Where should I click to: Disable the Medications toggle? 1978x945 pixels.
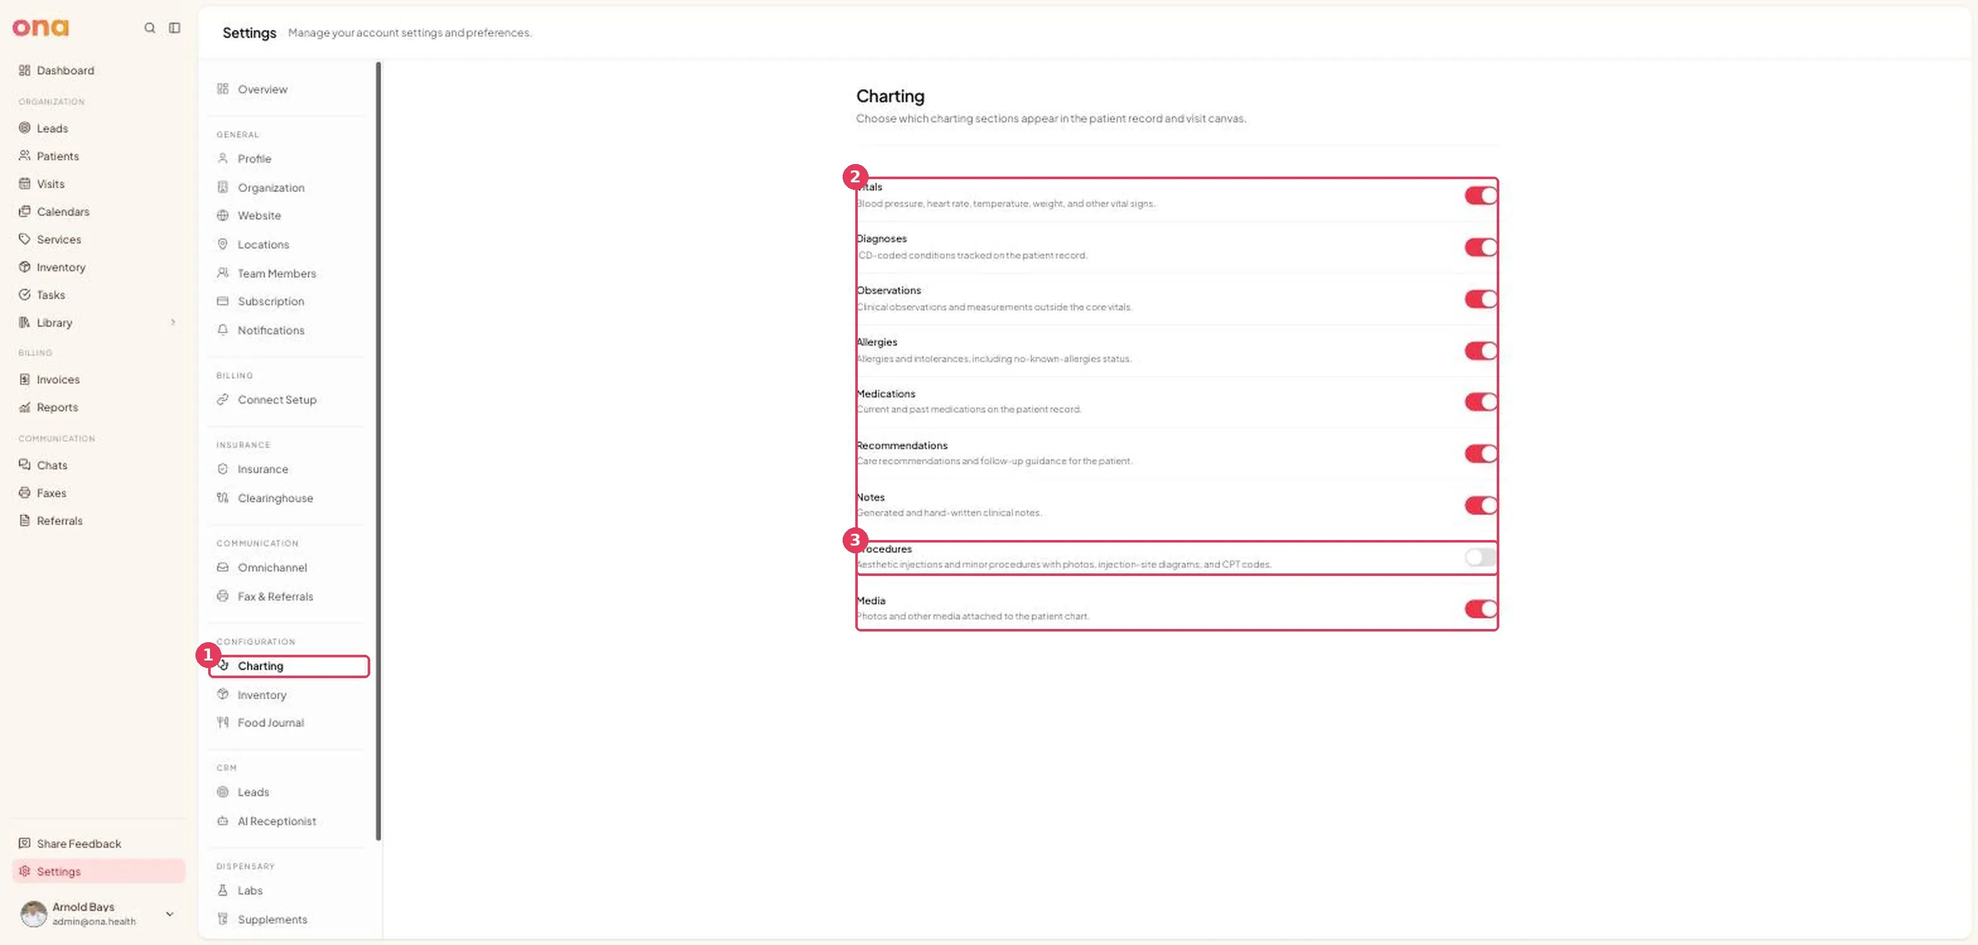click(x=1480, y=401)
